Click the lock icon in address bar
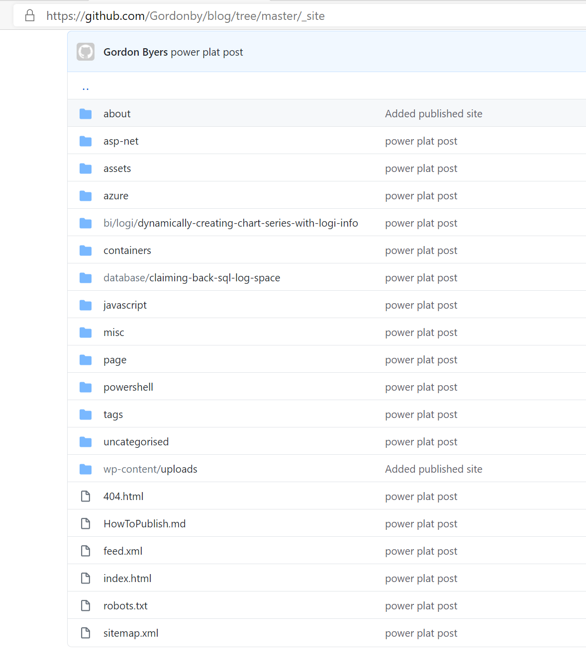The width and height of the screenshot is (586, 671). pos(30,15)
